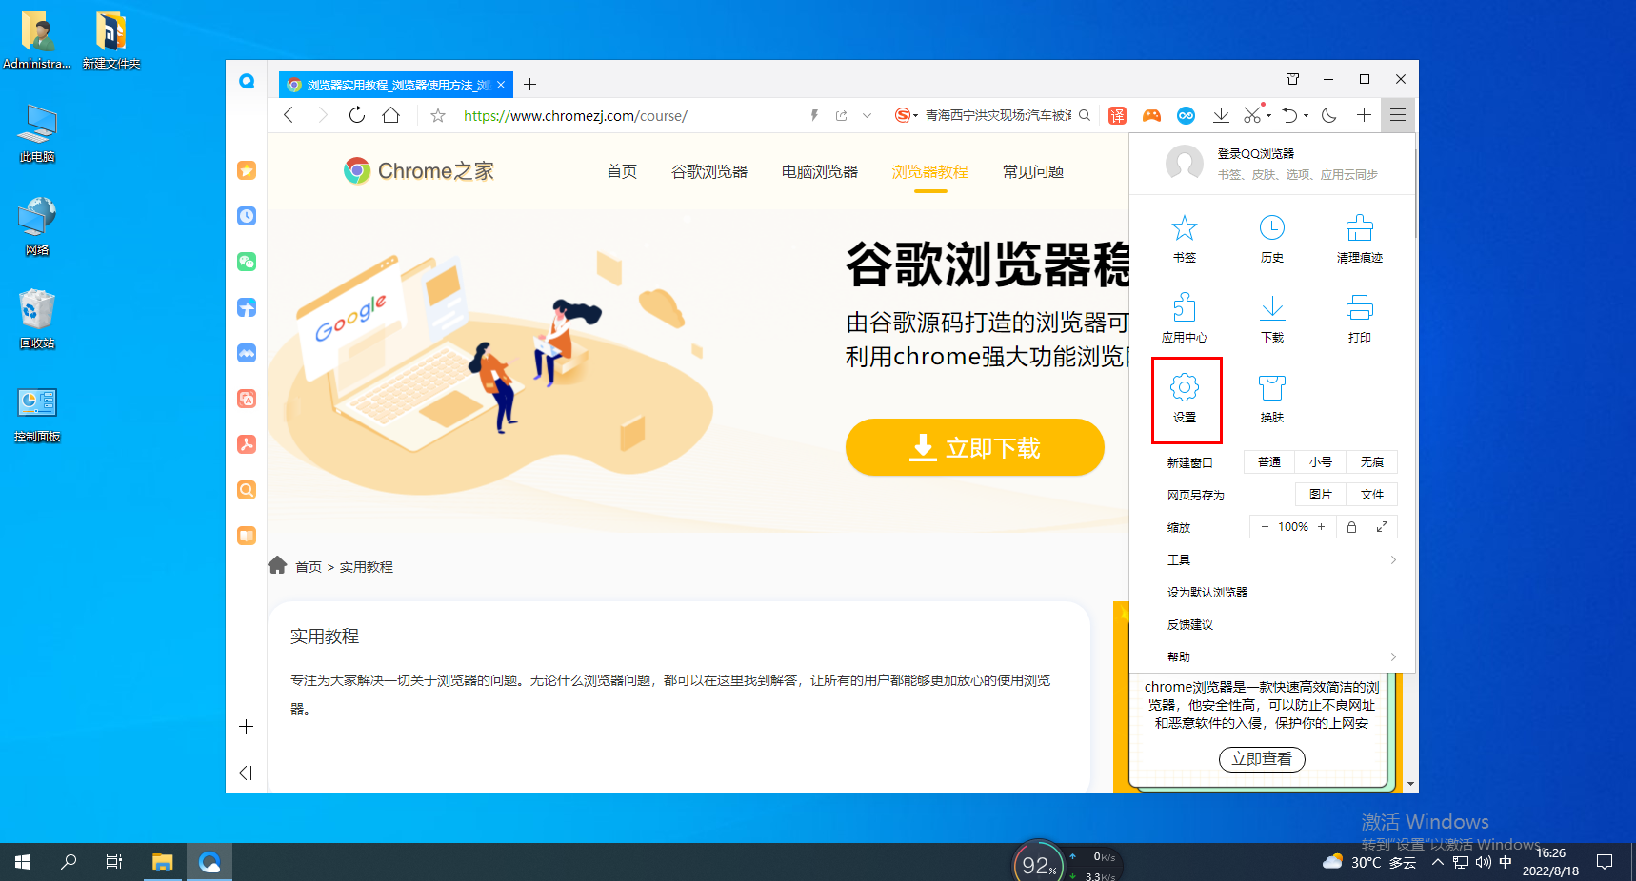Toggle the zoom lock icon

tap(1351, 526)
